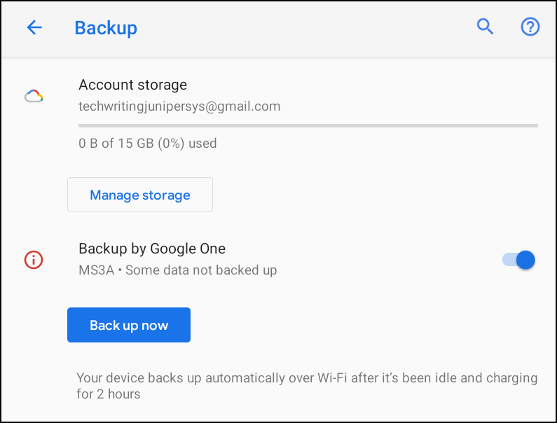Open help via the question mark icon
This screenshot has height=423, width=557.
(530, 27)
